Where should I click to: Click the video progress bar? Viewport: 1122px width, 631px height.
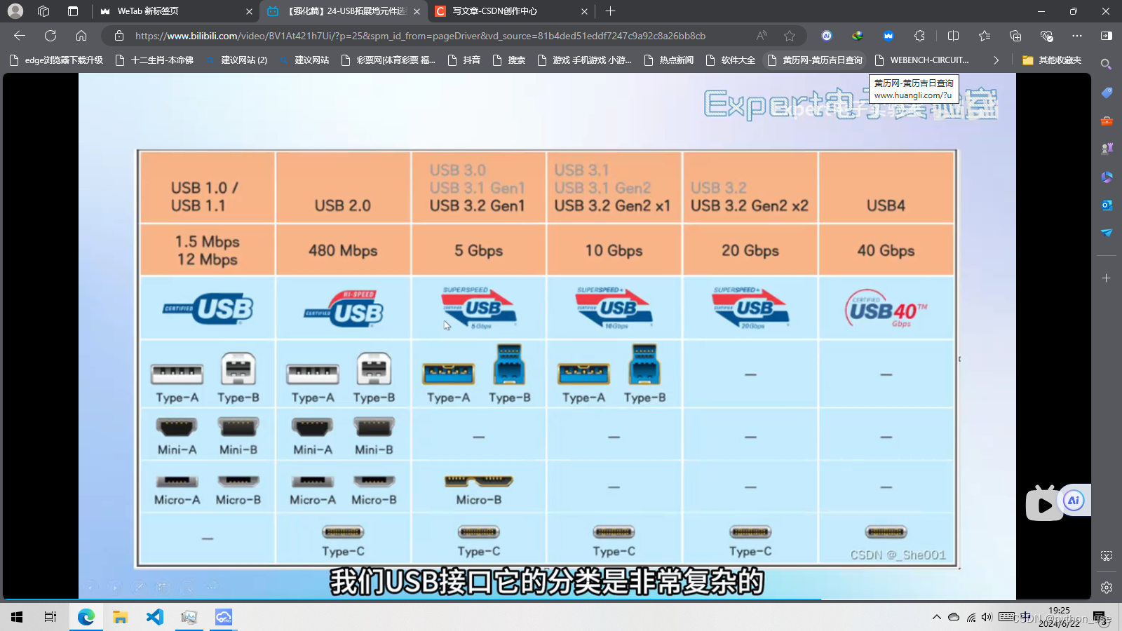[547, 599]
